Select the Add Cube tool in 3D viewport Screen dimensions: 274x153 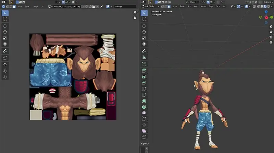[x=144, y=64]
